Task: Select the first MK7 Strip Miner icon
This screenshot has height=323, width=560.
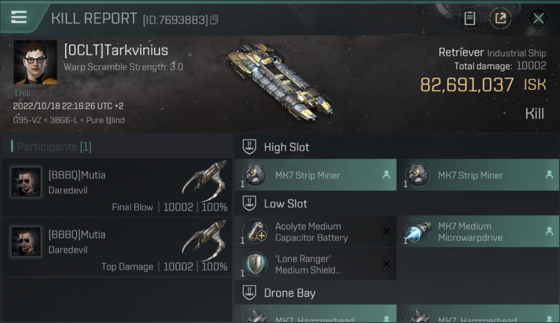Action: coord(254,175)
